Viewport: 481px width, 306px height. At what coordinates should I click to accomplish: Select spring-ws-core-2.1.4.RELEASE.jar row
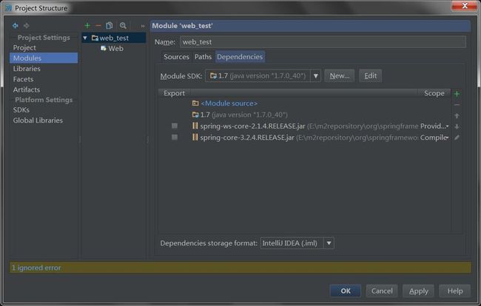[x=304, y=126]
